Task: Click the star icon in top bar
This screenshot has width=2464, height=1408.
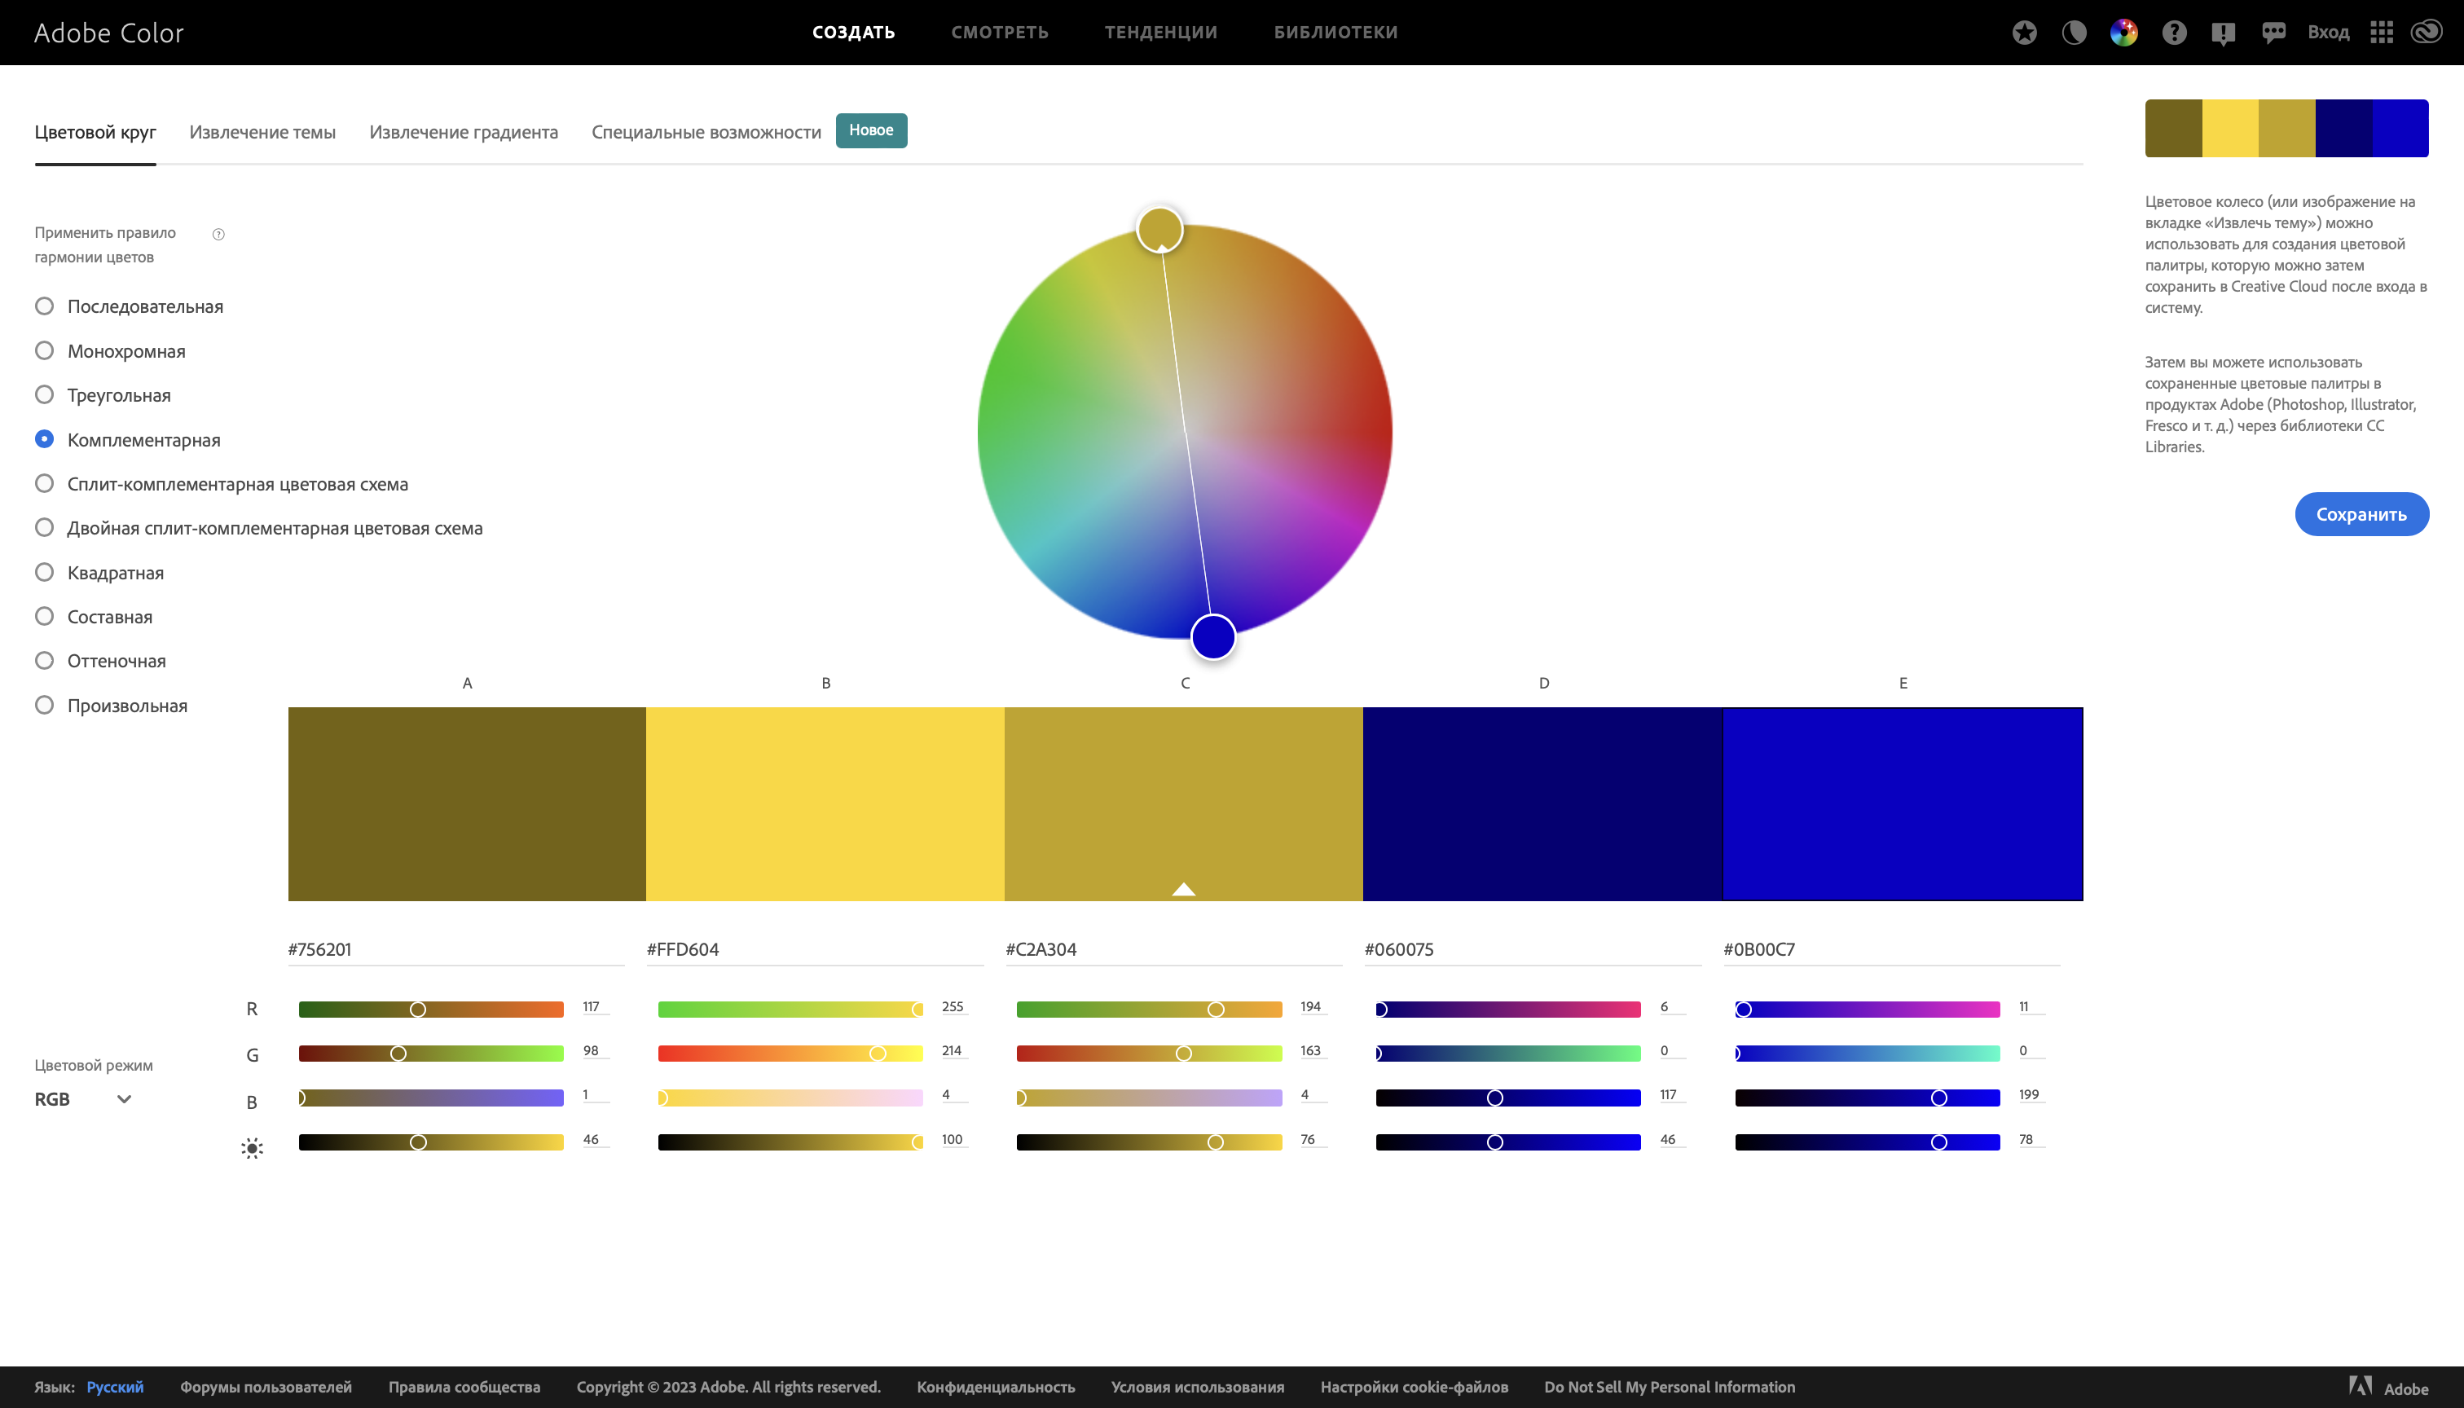Action: pos(2024,32)
